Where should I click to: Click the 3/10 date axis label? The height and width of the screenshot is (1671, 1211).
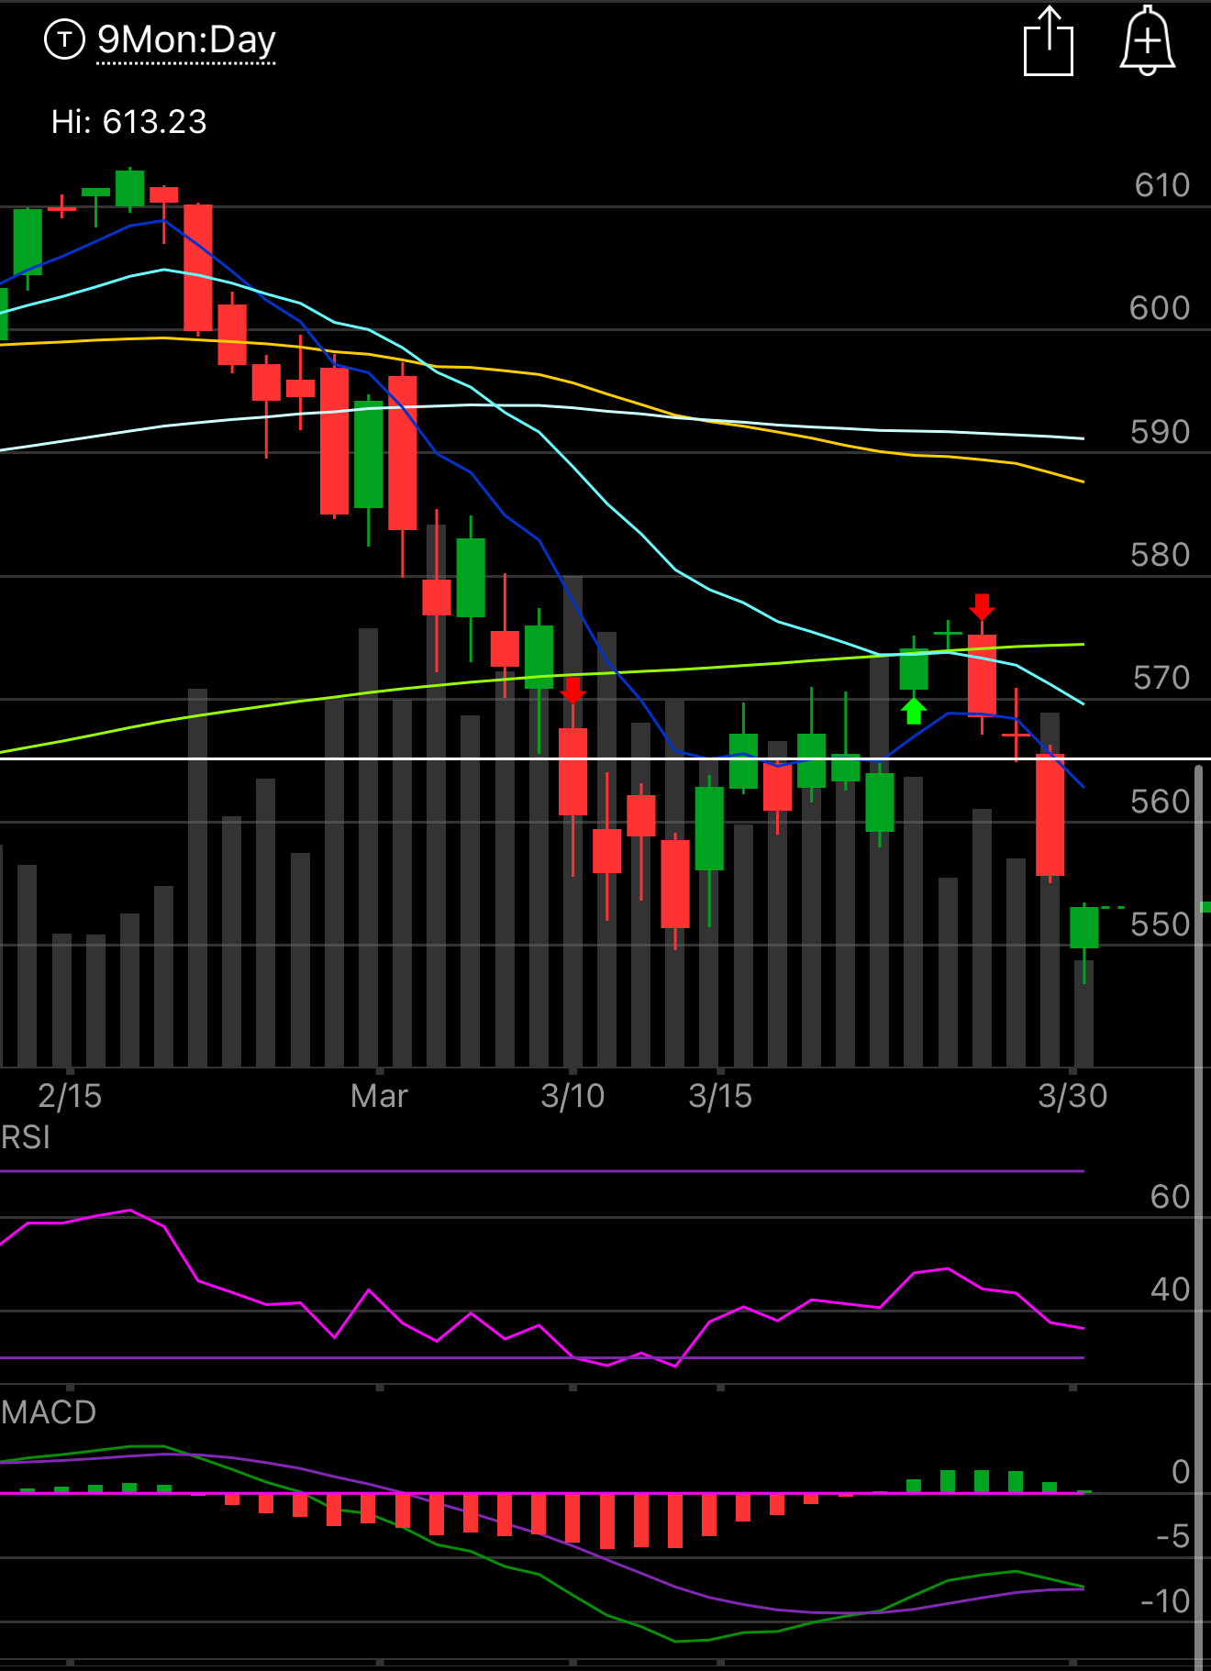point(572,1096)
